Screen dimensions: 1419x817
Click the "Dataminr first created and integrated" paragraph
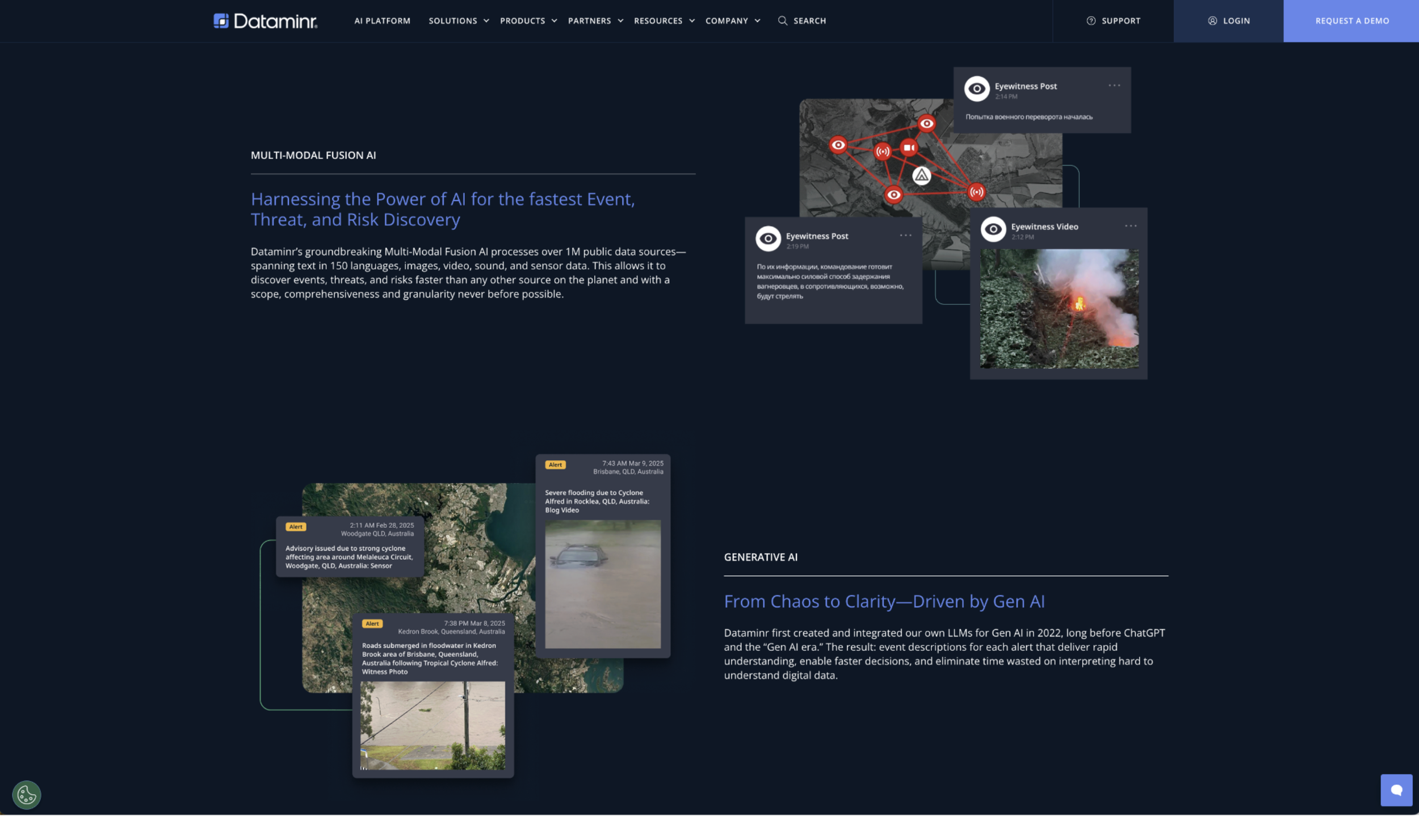tap(944, 654)
